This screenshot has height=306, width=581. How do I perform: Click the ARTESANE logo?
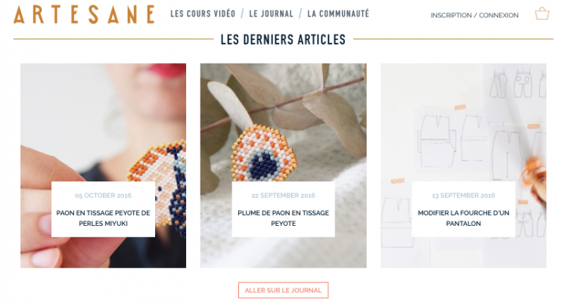(x=84, y=15)
